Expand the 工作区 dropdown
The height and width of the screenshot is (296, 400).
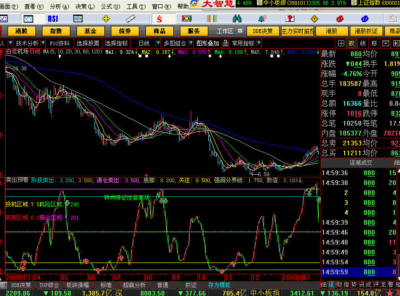(x=240, y=31)
